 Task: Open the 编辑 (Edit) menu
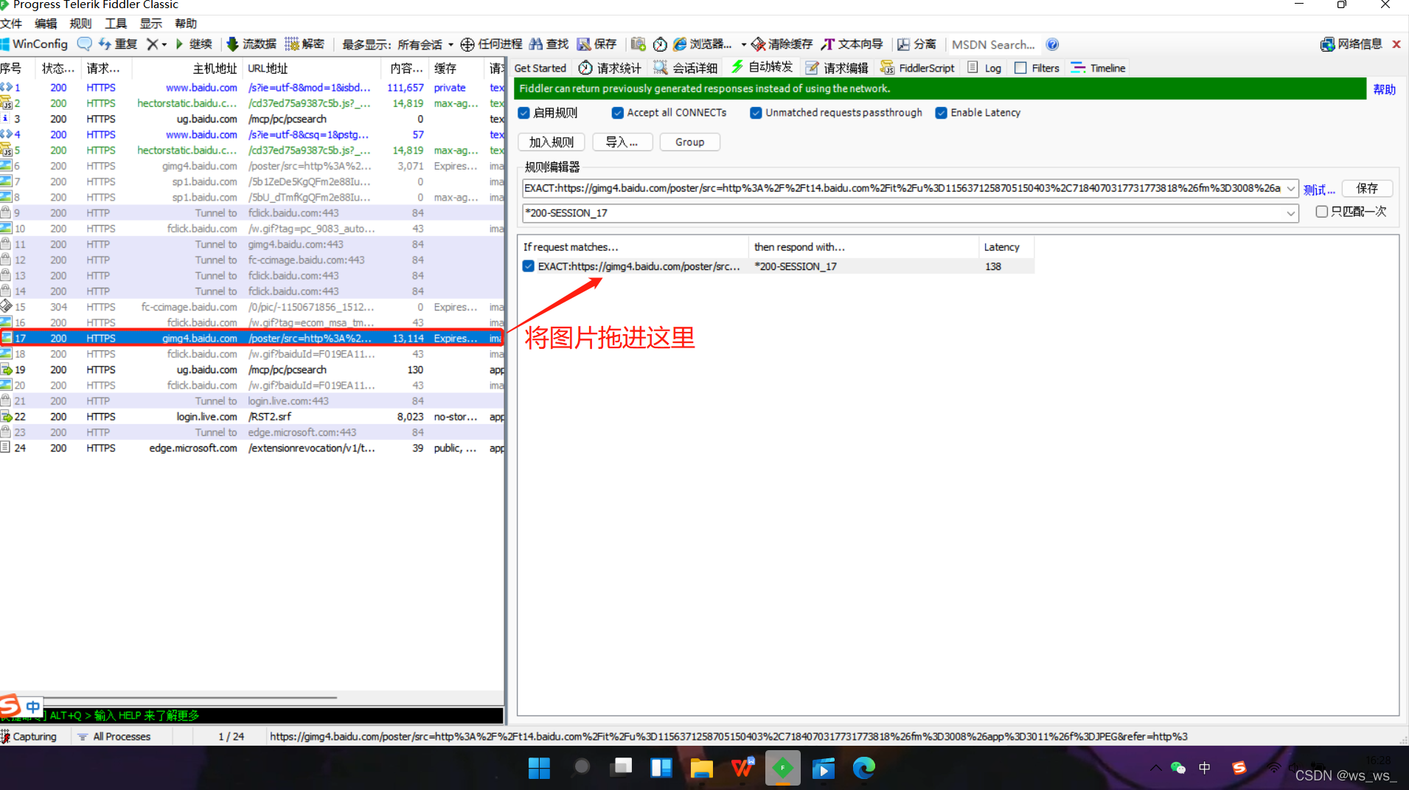46,24
